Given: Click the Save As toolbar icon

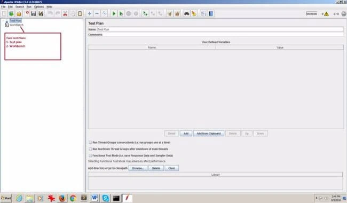Looking at the screenshot, I should click(41, 14).
